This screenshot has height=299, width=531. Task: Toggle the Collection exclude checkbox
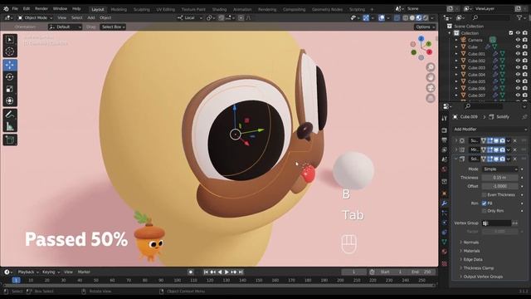(x=511, y=33)
